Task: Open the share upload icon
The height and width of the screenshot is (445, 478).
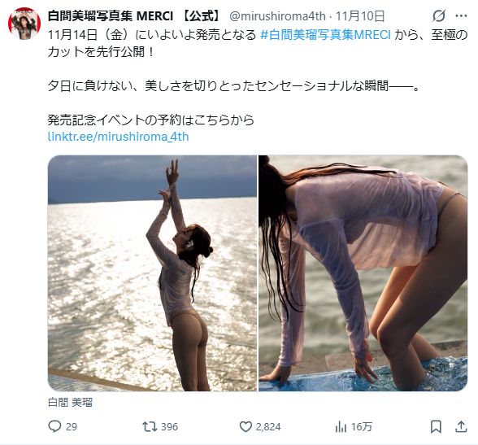Action: 461,426
